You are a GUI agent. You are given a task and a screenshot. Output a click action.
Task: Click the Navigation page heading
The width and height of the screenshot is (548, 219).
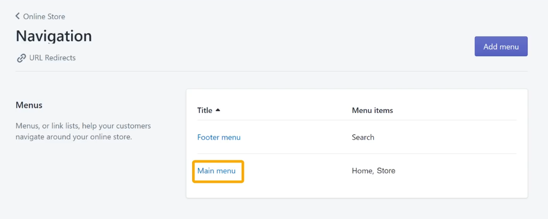pyautogui.click(x=54, y=36)
